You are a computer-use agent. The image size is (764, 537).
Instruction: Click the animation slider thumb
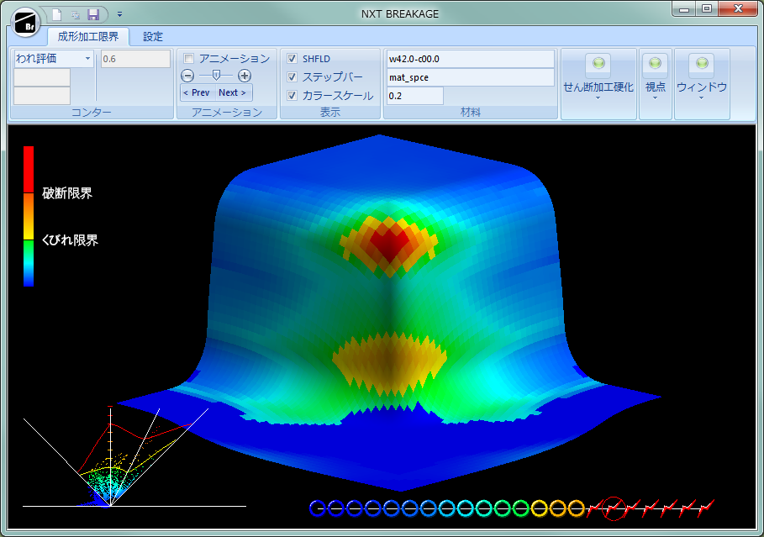coord(217,76)
